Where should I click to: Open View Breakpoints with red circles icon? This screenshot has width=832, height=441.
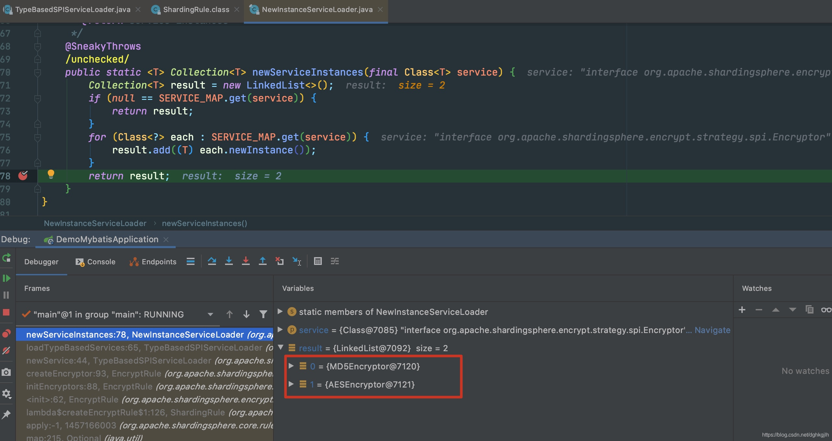[x=6, y=333]
